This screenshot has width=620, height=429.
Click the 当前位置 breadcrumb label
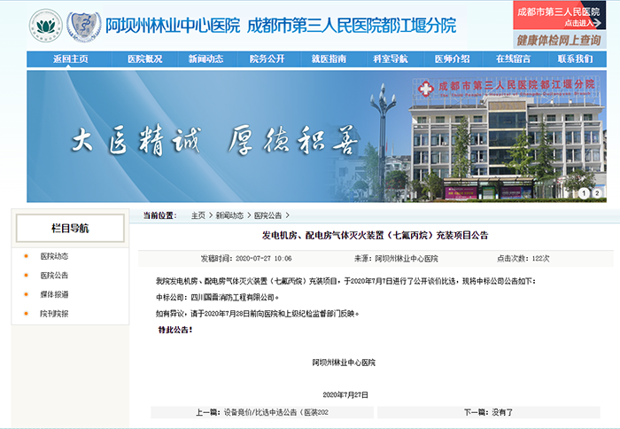[159, 215]
